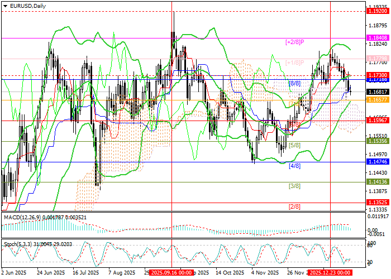This screenshot has width=391, height=279.
Task: Select the 1.14430 price scale value
Action: coord(377,172)
